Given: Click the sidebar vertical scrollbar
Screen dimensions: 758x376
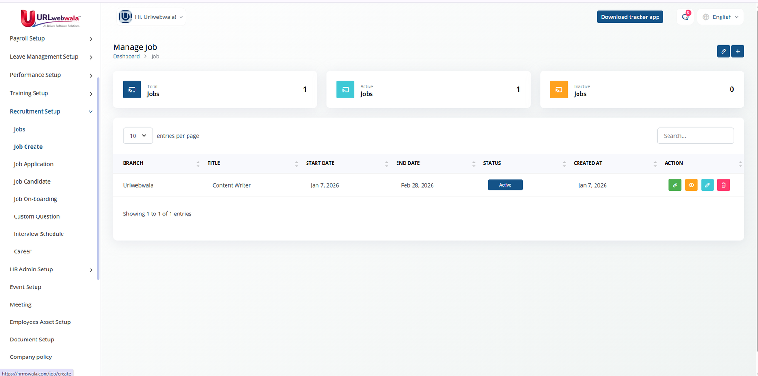Looking at the screenshot, I should (x=98, y=179).
